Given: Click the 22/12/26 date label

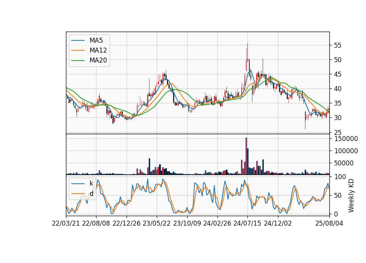Looking at the screenshot, I should coord(127,224).
